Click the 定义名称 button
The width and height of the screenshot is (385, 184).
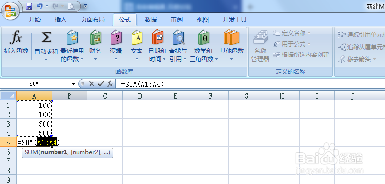(x=292, y=33)
